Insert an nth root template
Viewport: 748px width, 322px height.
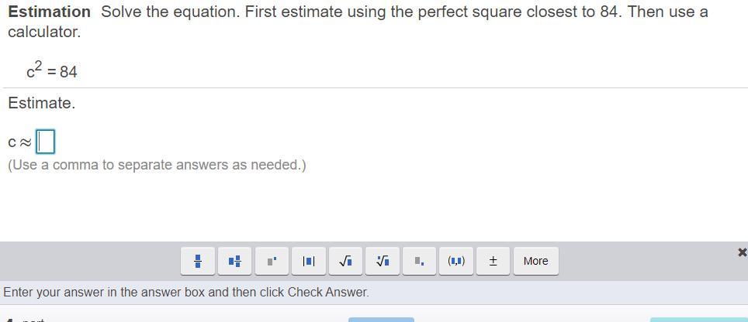(x=383, y=261)
